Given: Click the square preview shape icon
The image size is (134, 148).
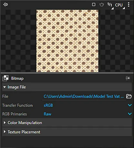Looking at the screenshot, I should [x=94, y=5].
